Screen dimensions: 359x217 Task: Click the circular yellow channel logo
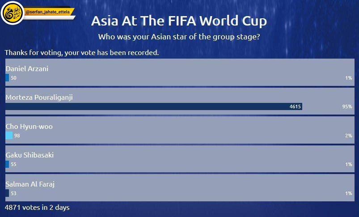[13, 13]
